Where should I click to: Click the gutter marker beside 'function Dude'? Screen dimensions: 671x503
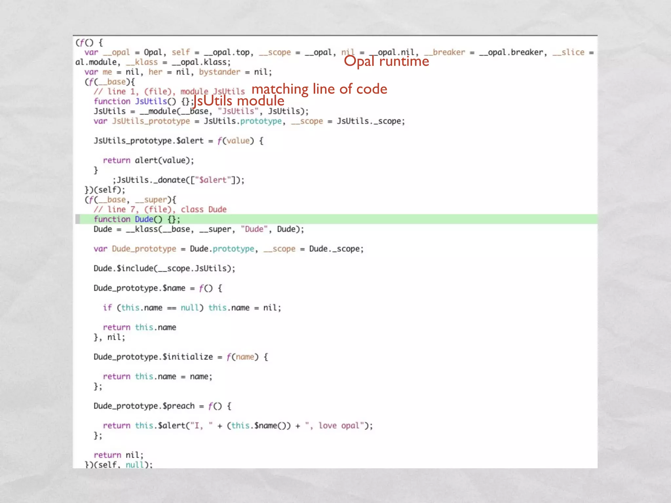78,219
